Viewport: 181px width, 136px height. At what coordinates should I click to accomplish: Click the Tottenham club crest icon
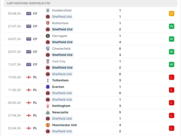pyautogui.click(x=48, y=80)
